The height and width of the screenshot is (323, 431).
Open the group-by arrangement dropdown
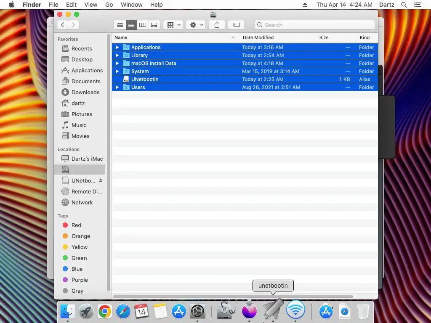(173, 25)
